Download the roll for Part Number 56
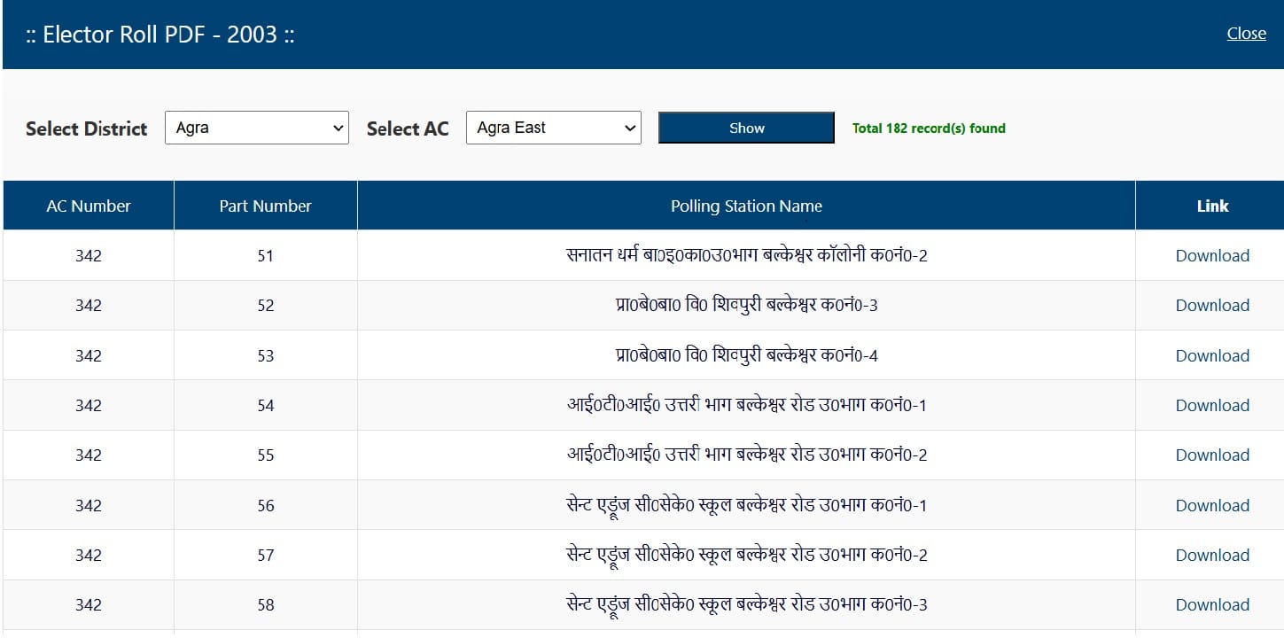The image size is (1284, 638). 1212,504
